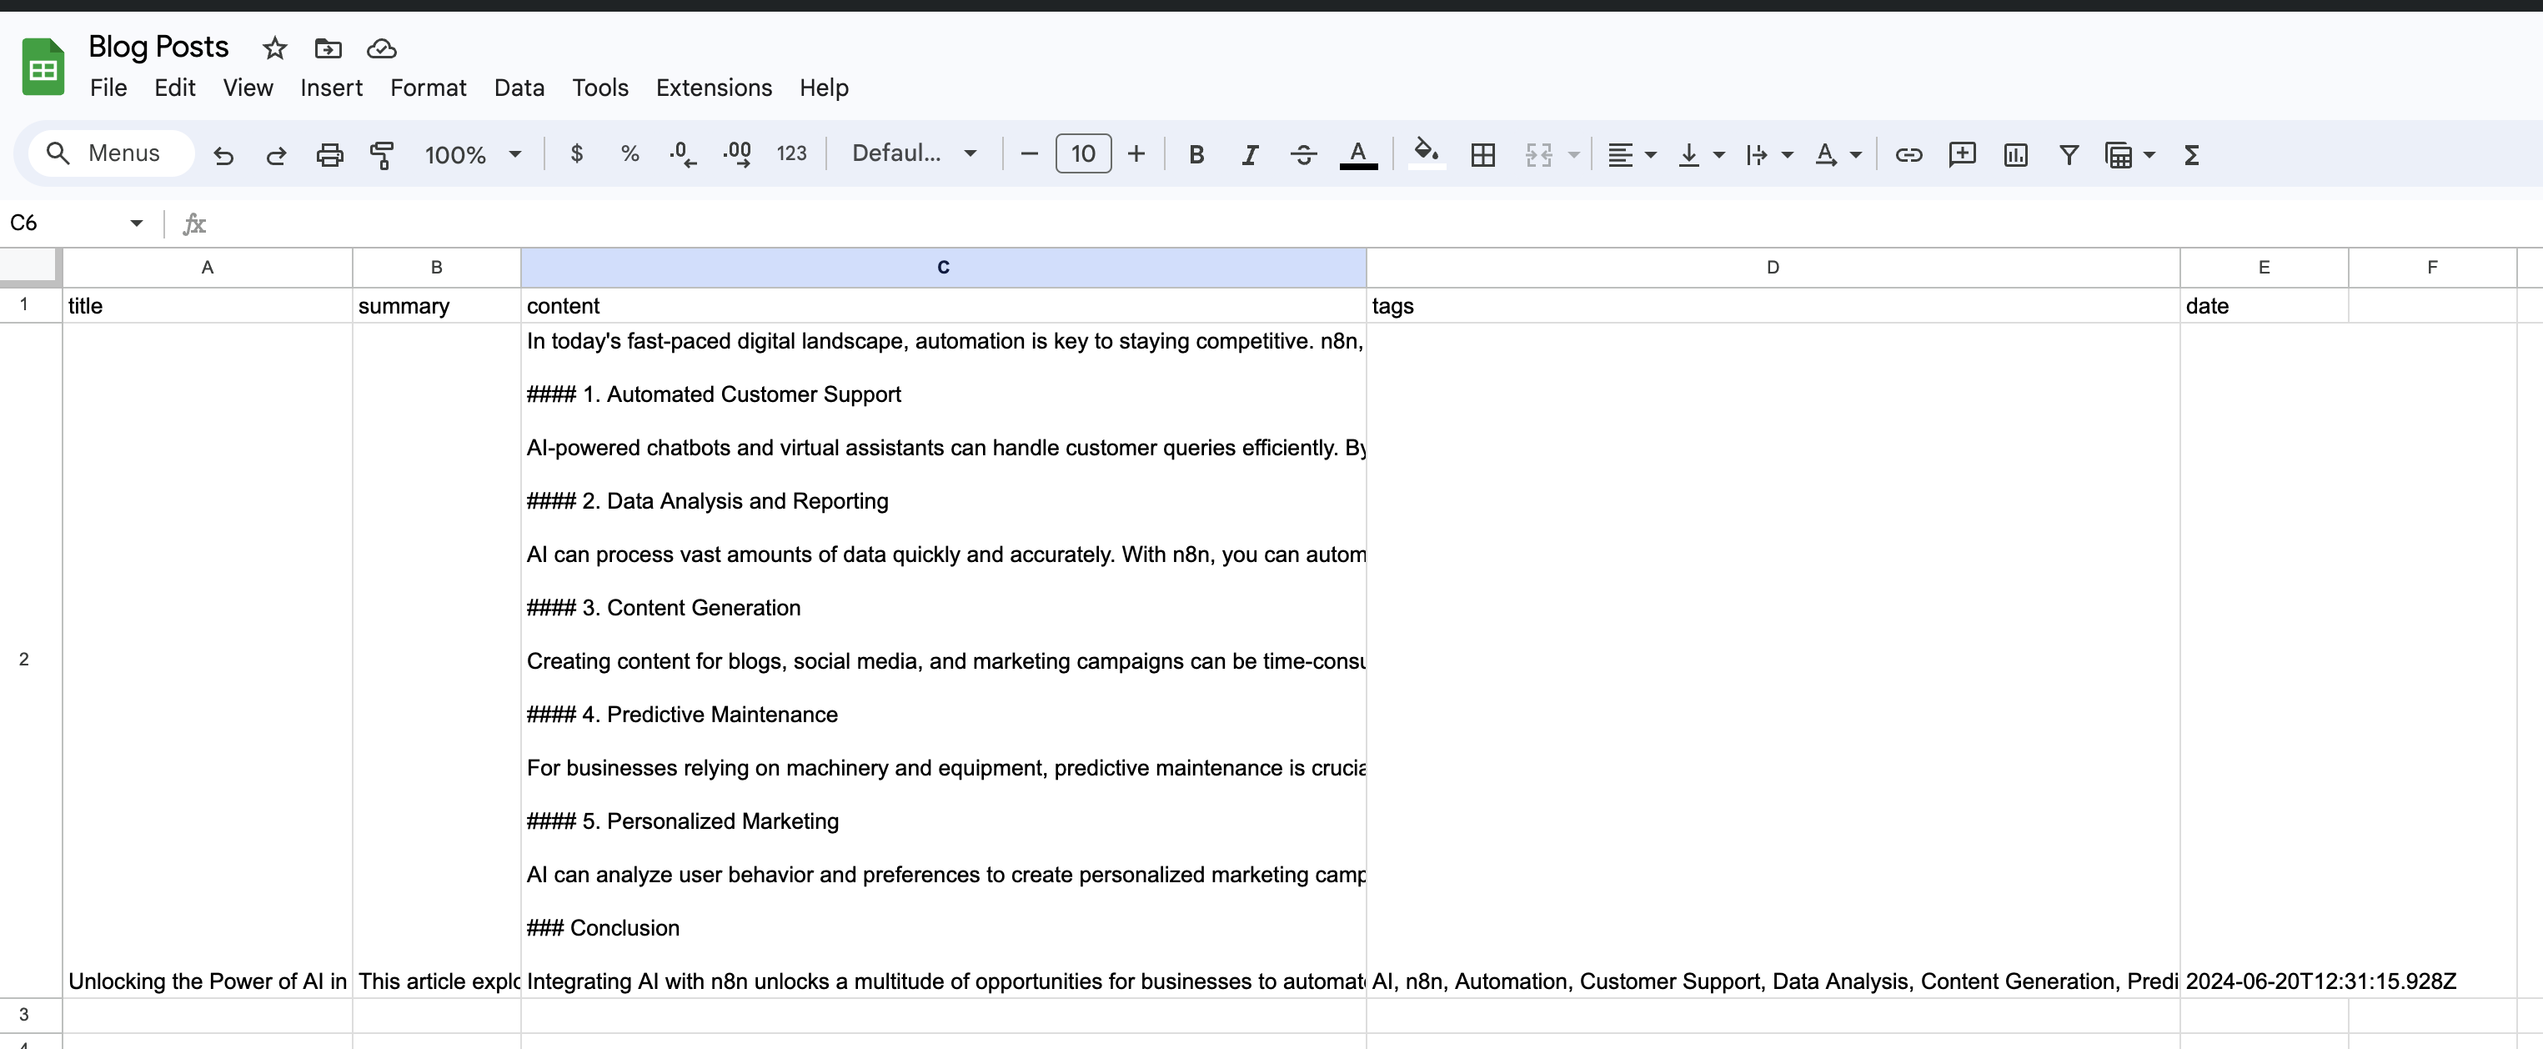Open text wrapping dropdown
The height and width of the screenshot is (1049, 2543).
1768,154
